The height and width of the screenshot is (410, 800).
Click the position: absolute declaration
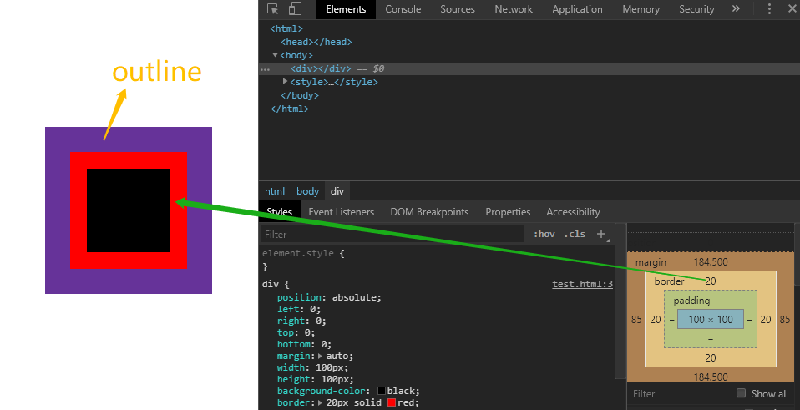coord(329,297)
